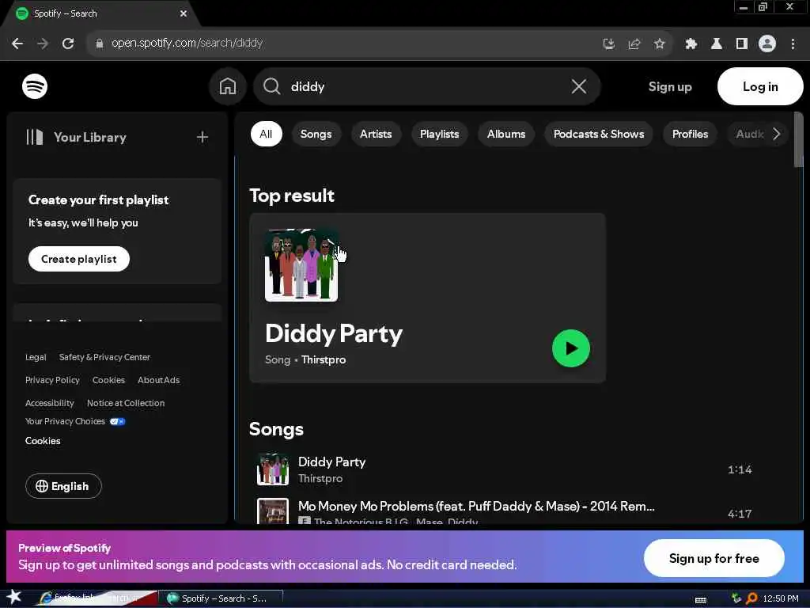Open the Diddy Party song row thumbnail

pos(273,469)
